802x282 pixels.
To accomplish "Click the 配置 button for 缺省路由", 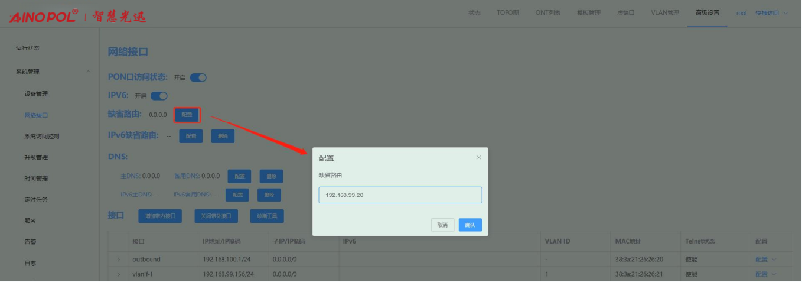I will [x=187, y=115].
